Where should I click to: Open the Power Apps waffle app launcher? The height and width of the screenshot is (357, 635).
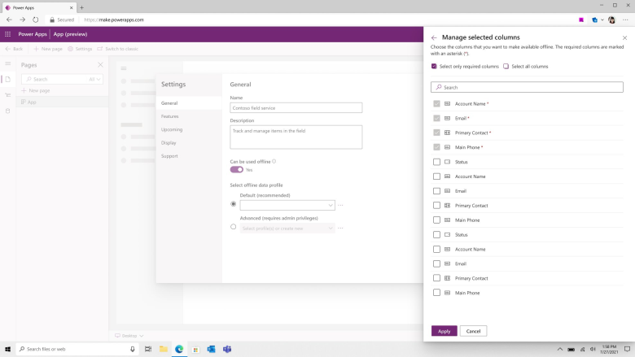coord(7,34)
